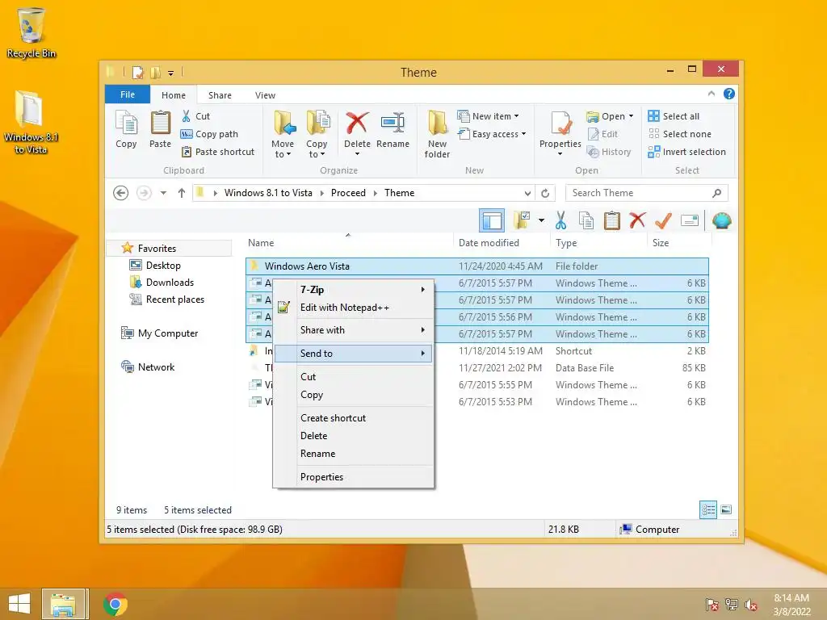Click the Copy icon in Clipboard group
Viewport: 827px width, 620px height.
pyautogui.click(x=126, y=129)
